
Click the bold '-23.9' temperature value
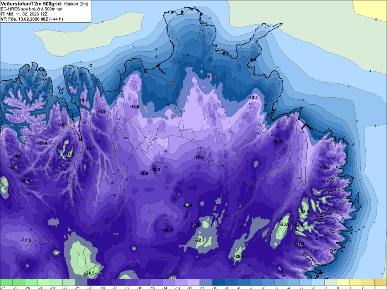(188, 205)
